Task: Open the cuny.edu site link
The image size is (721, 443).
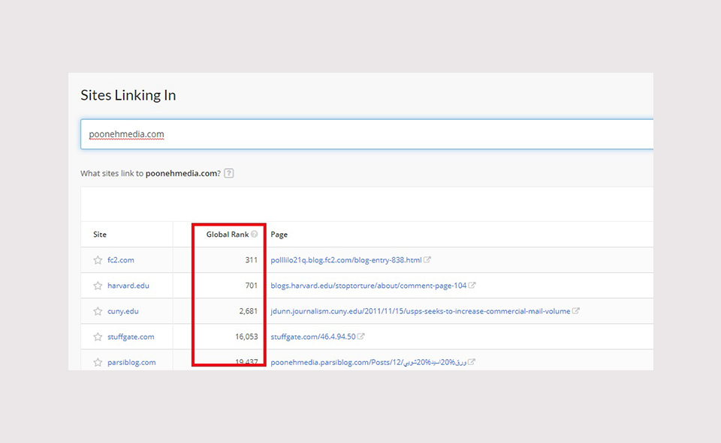Action: 122,311
